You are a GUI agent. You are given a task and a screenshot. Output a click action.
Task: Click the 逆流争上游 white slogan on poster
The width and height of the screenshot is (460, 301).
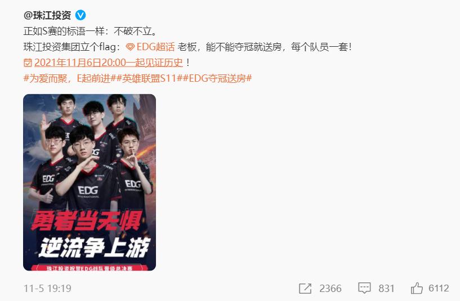(95, 247)
